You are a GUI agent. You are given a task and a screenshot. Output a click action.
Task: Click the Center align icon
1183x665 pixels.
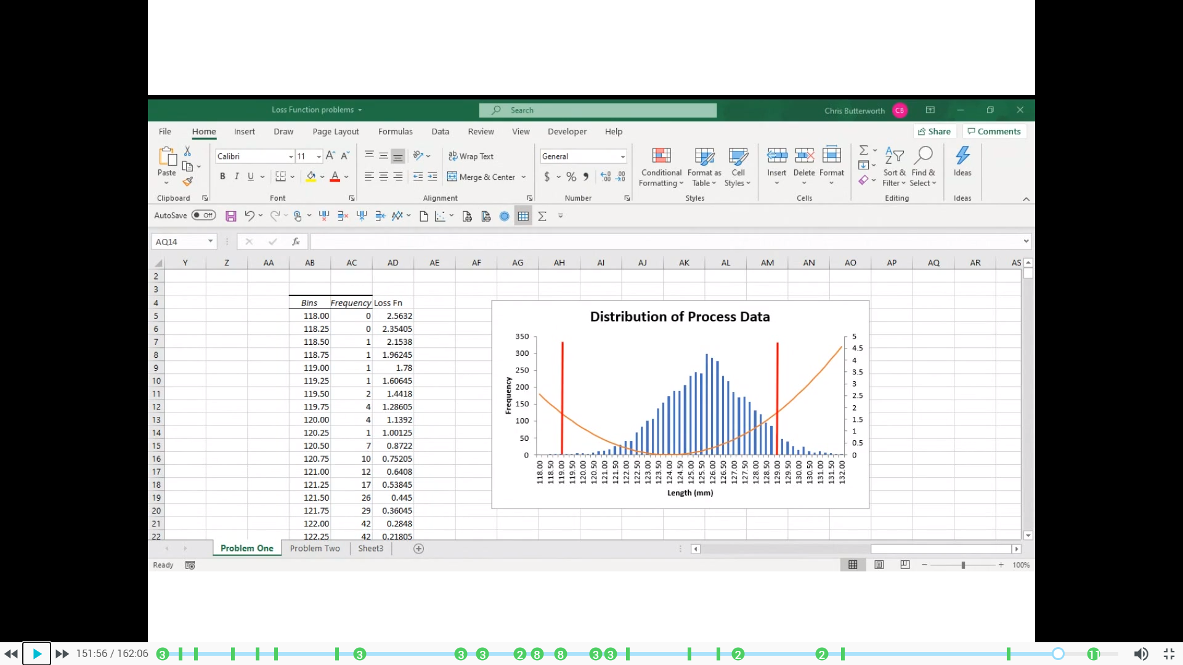[383, 177]
